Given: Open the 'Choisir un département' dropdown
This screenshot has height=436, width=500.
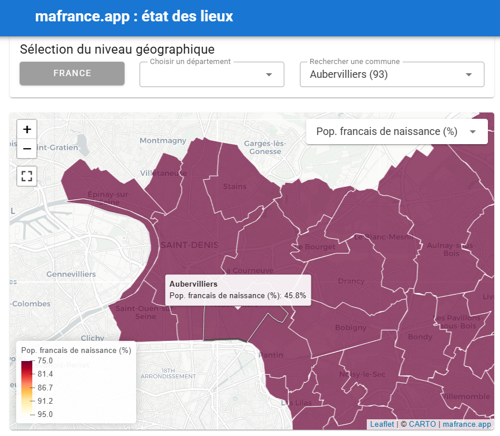Looking at the screenshot, I should (212, 74).
